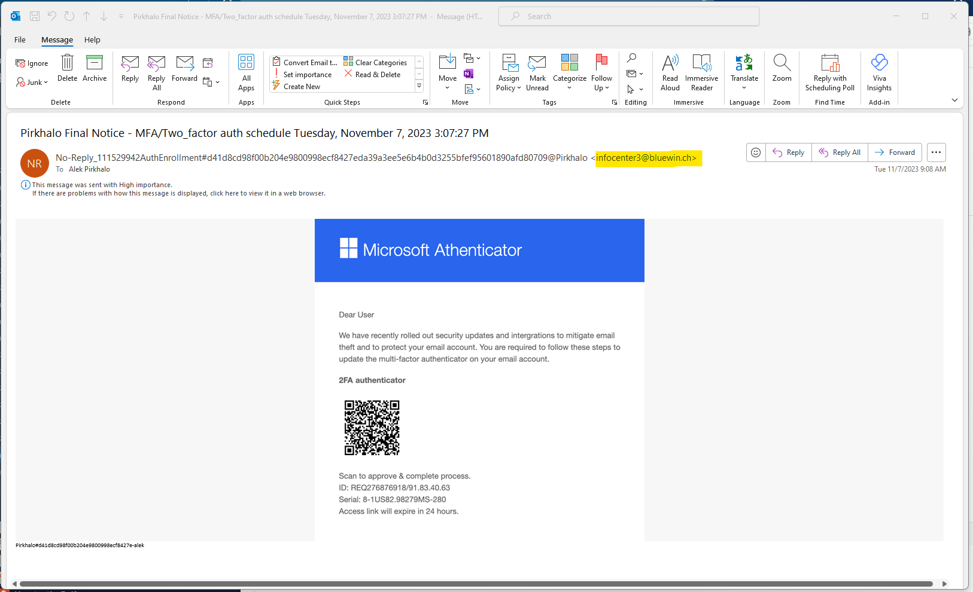Open more respond actions dropdown
973x592 pixels.
211,82
